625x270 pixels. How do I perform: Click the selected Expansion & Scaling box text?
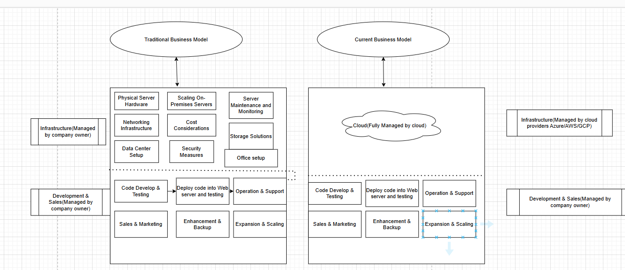pyautogui.click(x=449, y=224)
